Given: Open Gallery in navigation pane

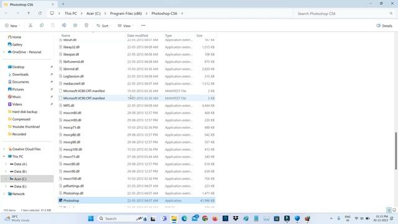Looking at the screenshot, I should (15, 44).
